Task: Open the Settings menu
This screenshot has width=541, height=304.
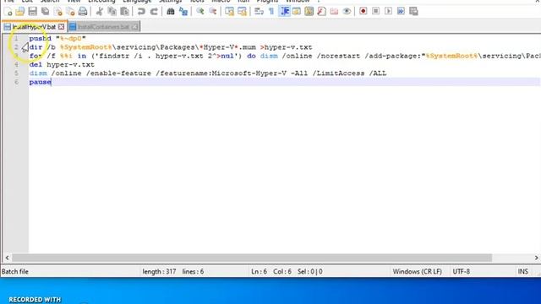Action: click(171, 2)
